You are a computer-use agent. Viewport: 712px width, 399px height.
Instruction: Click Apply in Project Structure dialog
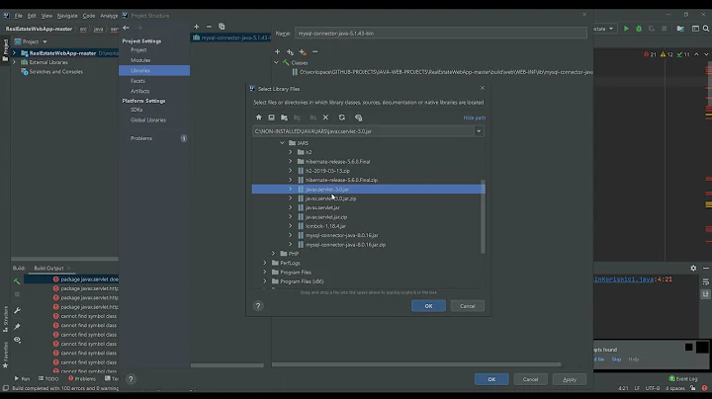click(570, 379)
